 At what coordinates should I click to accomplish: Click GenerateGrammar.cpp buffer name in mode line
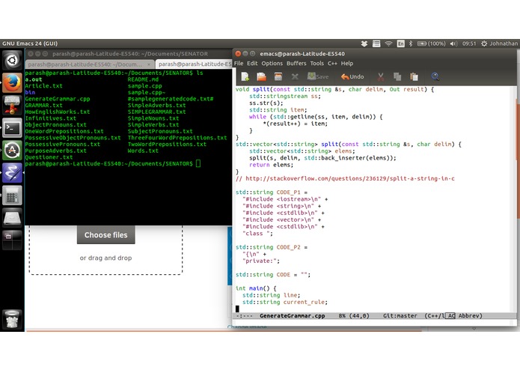(x=292, y=316)
